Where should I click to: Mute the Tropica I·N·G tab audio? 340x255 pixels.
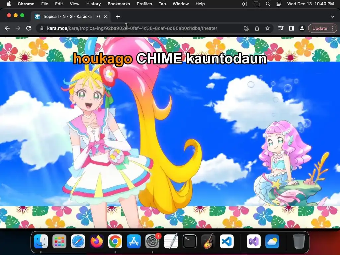pyautogui.click(x=98, y=17)
